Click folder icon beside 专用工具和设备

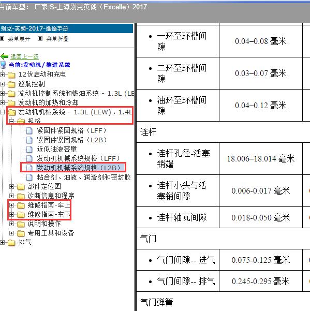21,233
